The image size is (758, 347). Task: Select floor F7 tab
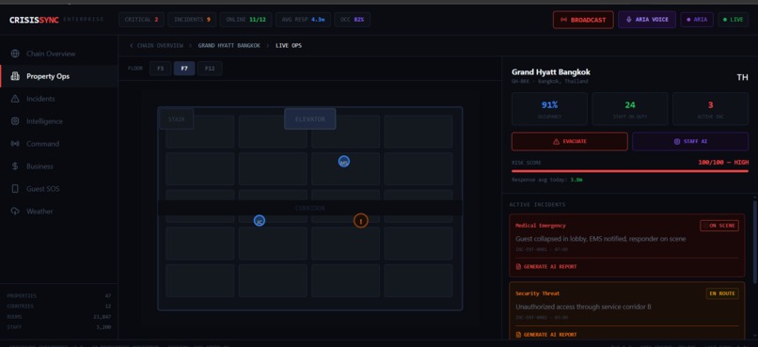[184, 69]
